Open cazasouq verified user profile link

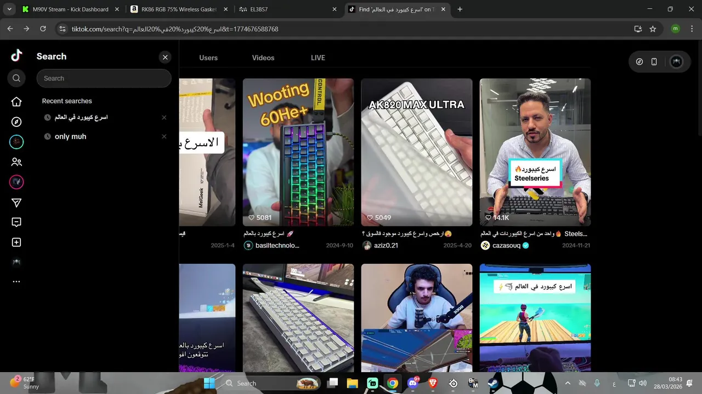(x=505, y=245)
